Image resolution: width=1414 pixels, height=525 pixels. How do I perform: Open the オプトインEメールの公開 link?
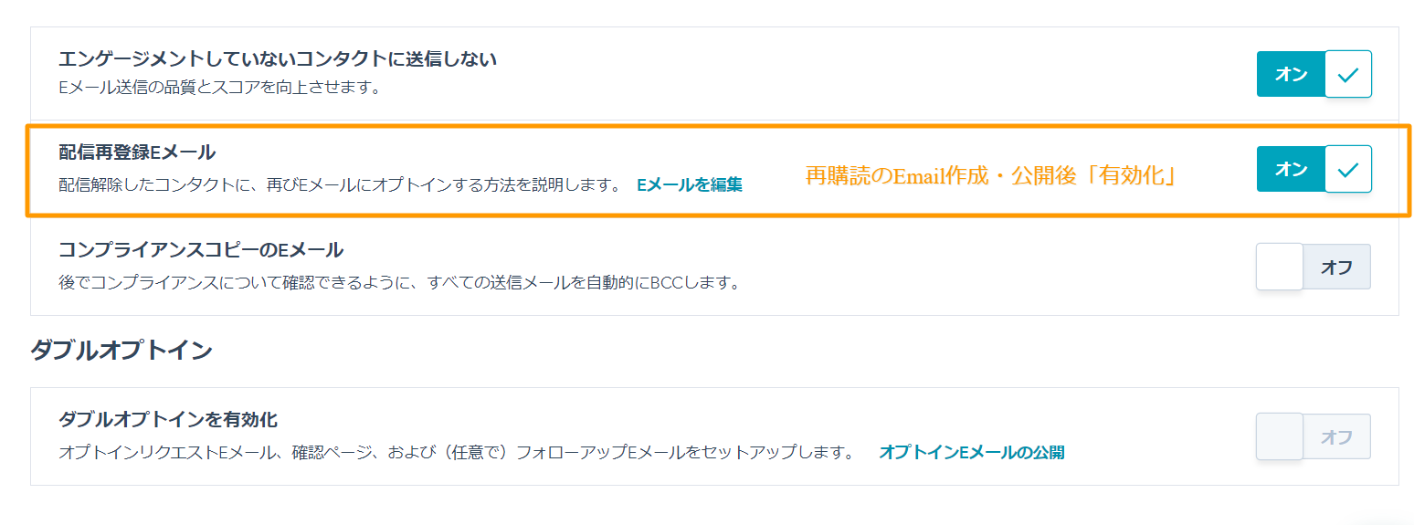pos(971,452)
